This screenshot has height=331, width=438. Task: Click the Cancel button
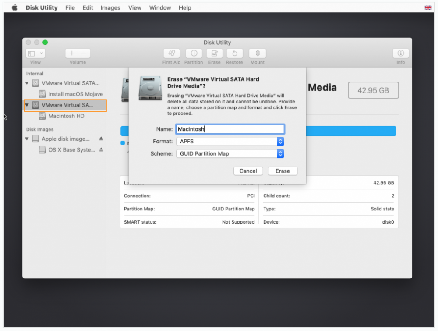pos(248,171)
